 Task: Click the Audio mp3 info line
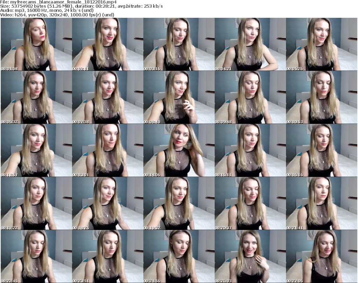[x=47, y=10]
